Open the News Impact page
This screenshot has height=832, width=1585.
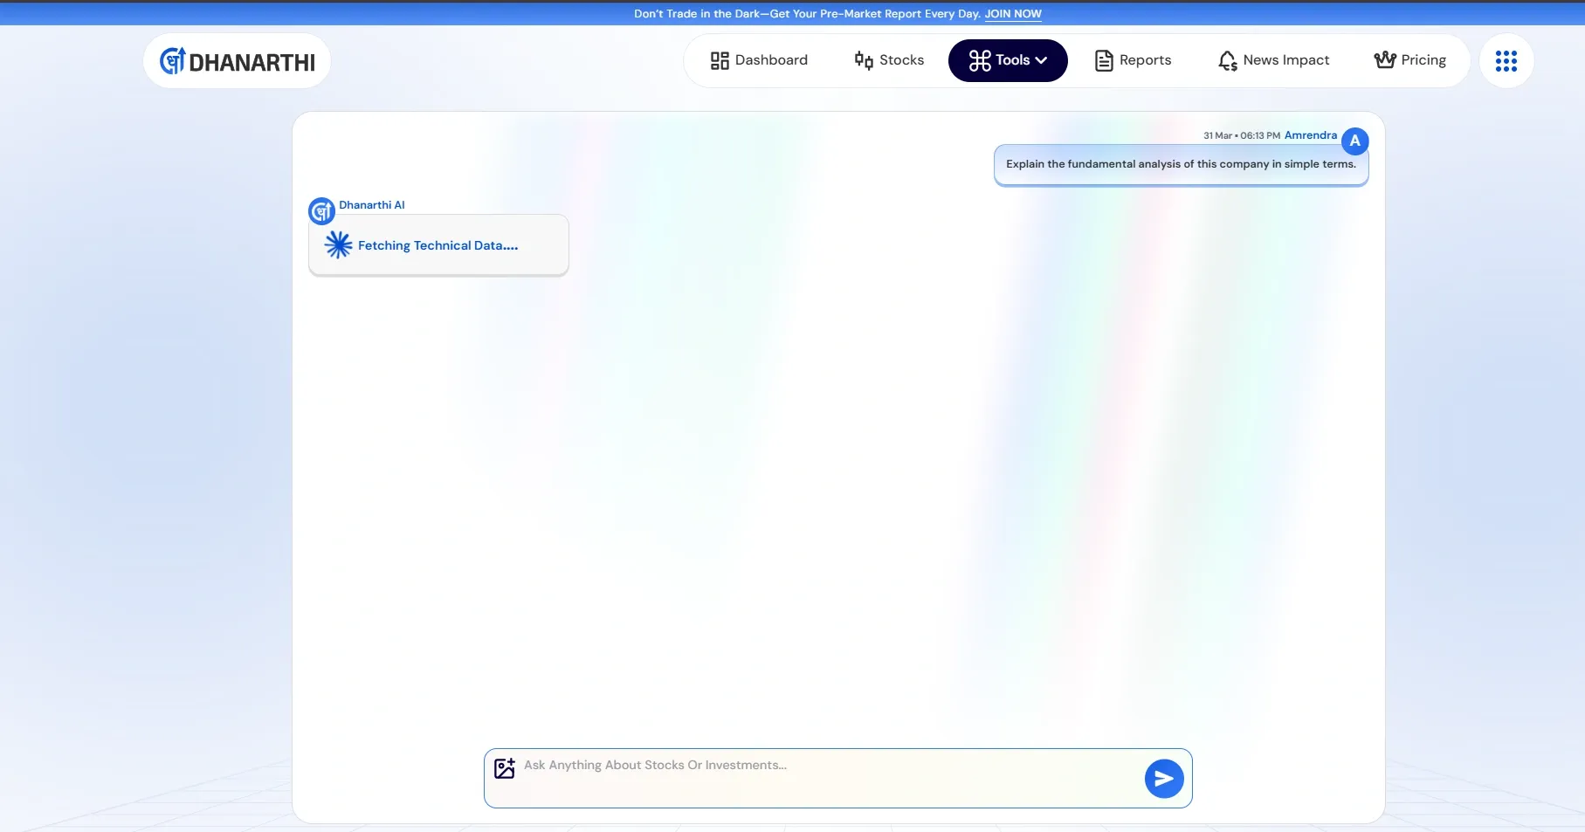click(1273, 60)
